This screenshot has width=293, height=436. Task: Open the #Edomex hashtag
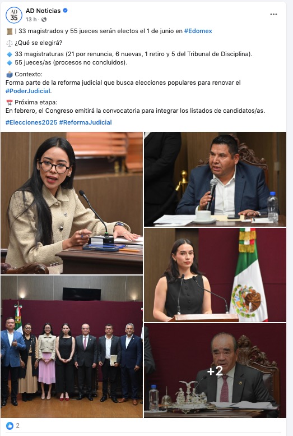(x=198, y=31)
